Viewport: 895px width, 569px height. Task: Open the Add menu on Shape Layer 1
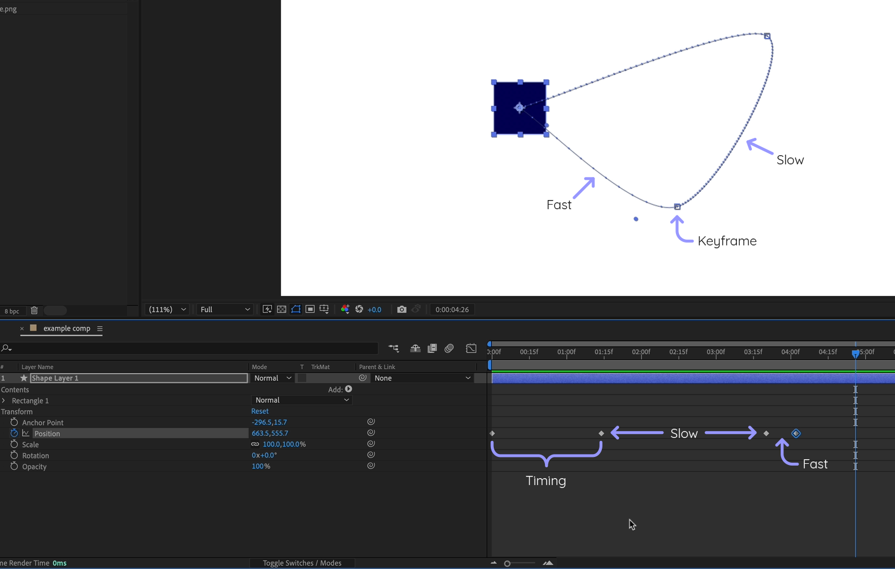[x=347, y=389]
